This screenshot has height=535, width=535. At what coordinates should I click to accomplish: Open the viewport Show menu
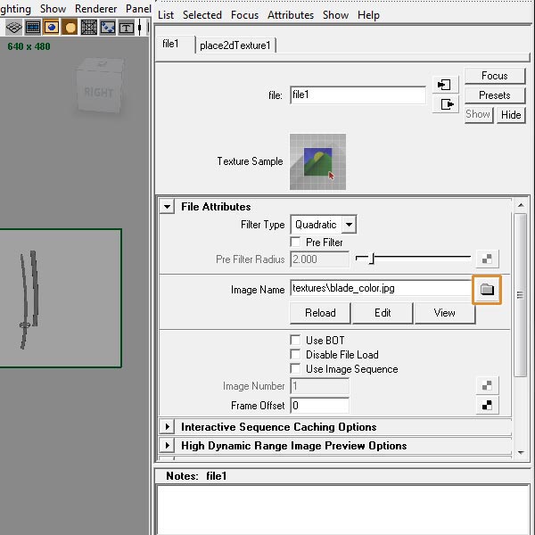[x=53, y=9]
